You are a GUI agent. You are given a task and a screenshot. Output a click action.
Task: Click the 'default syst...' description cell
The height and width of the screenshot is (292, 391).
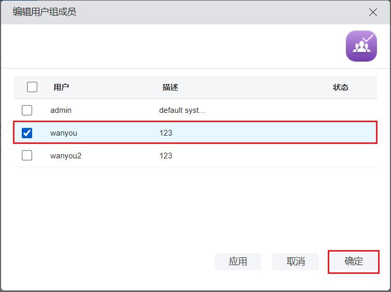coord(182,110)
